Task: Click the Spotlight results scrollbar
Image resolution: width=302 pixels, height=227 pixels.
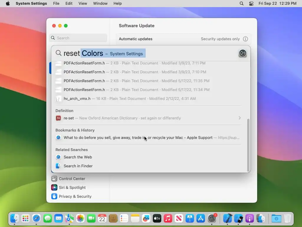Action: point(248,145)
